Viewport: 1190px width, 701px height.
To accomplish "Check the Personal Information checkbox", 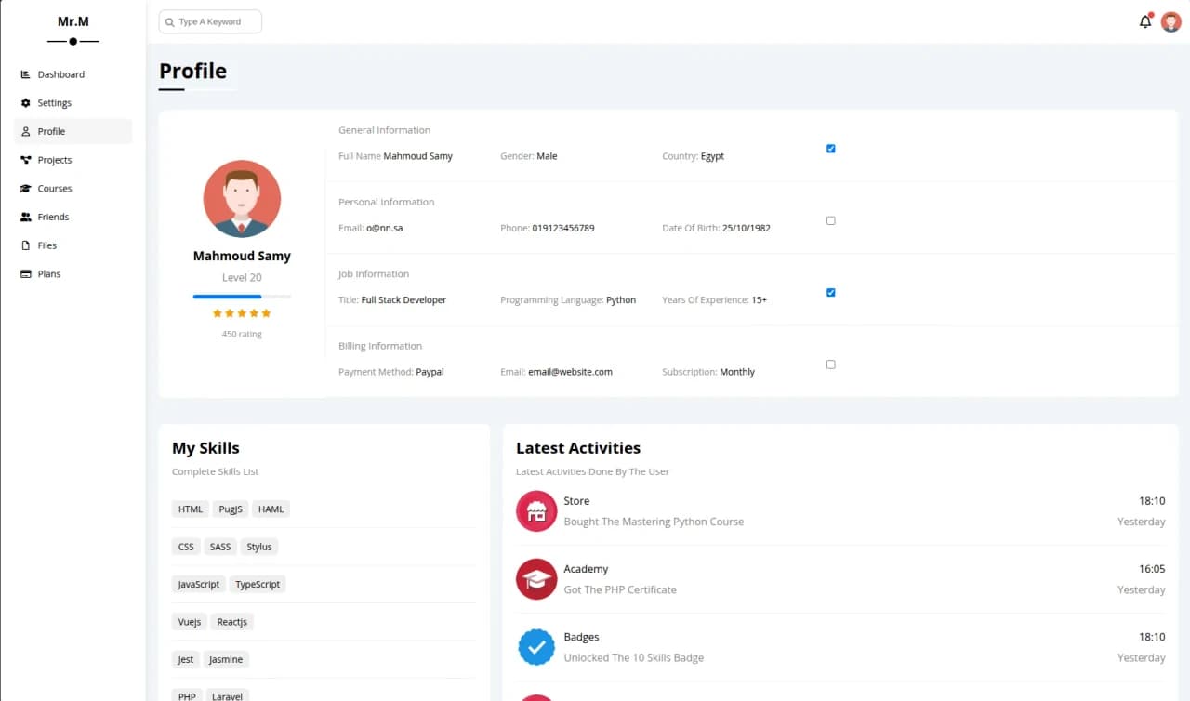I will tap(831, 220).
